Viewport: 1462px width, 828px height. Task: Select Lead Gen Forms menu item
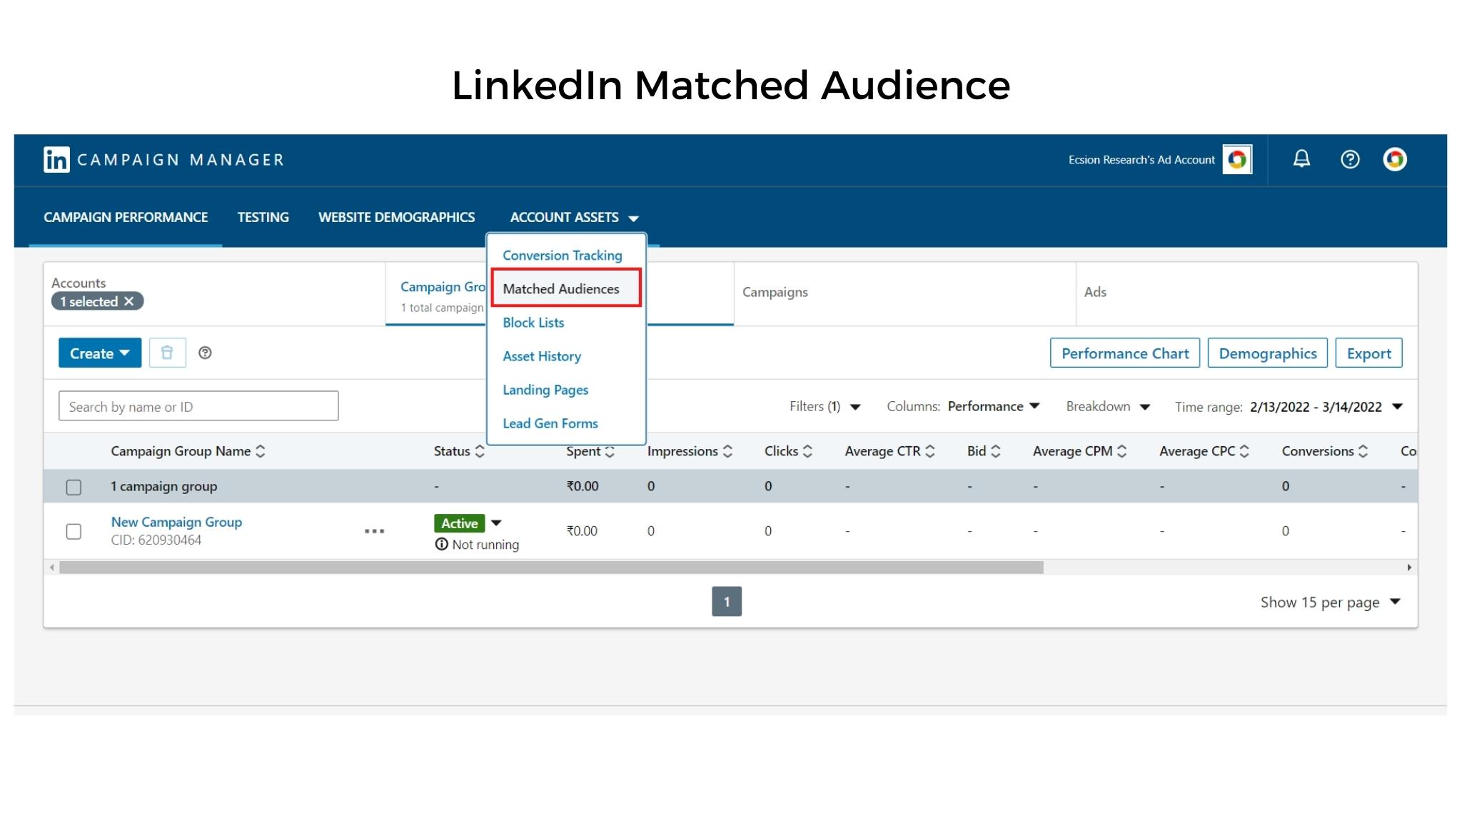(x=550, y=423)
